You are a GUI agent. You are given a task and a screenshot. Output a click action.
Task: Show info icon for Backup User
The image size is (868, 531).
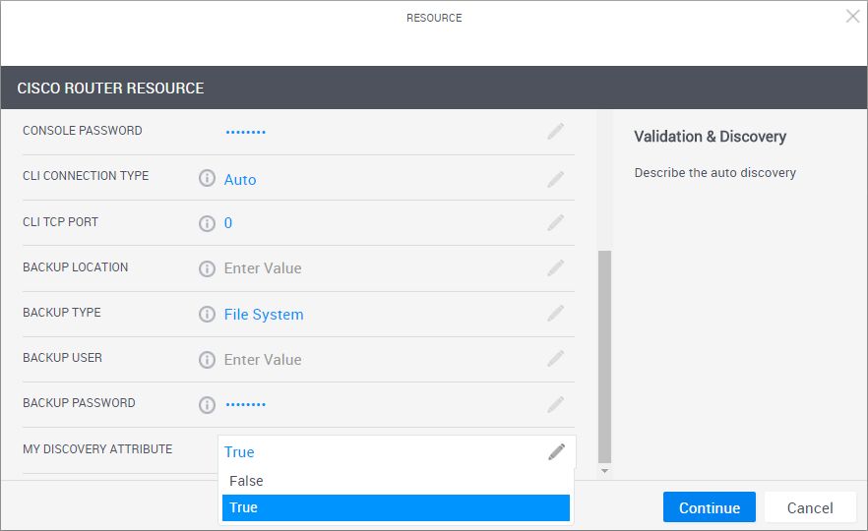[x=207, y=360]
